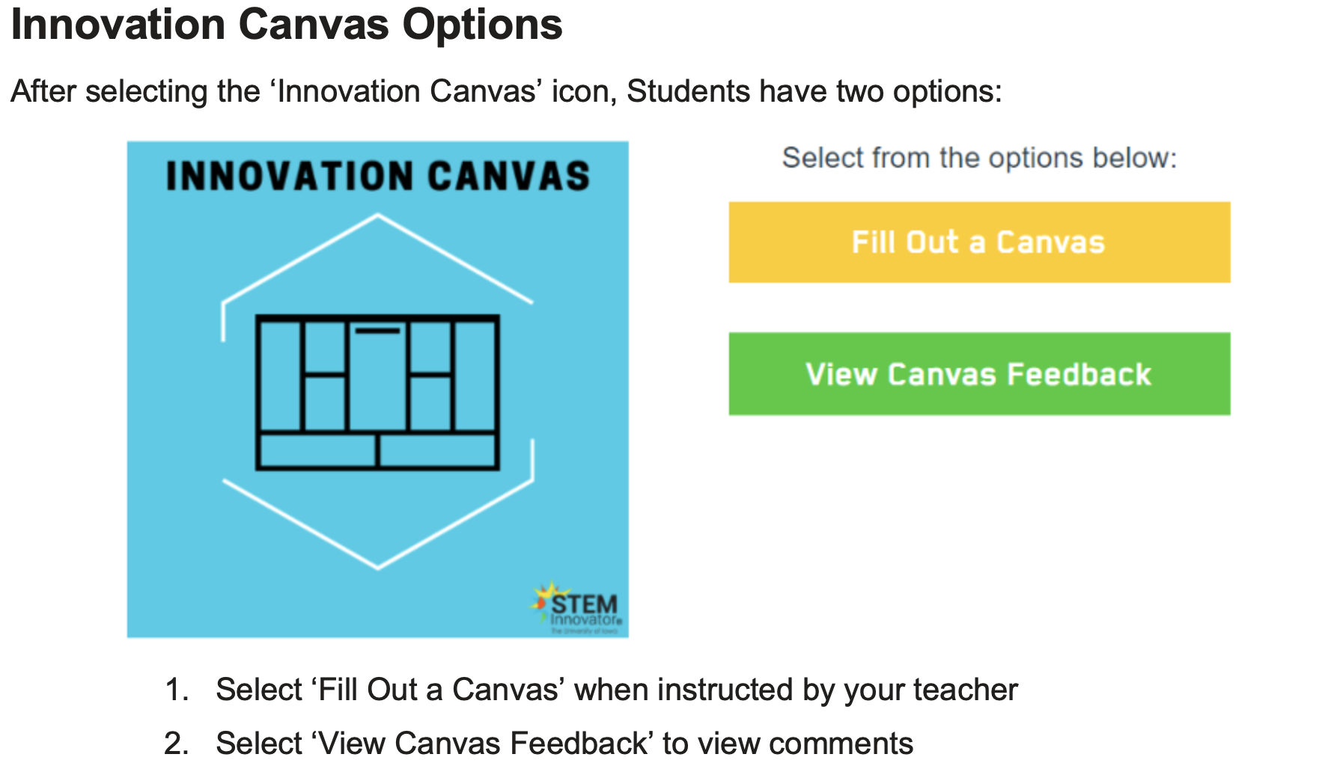The width and height of the screenshot is (1337, 766).
Task: Click the tall leftmost column of the grid icon
Action: pyautogui.click(x=279, y=374)
